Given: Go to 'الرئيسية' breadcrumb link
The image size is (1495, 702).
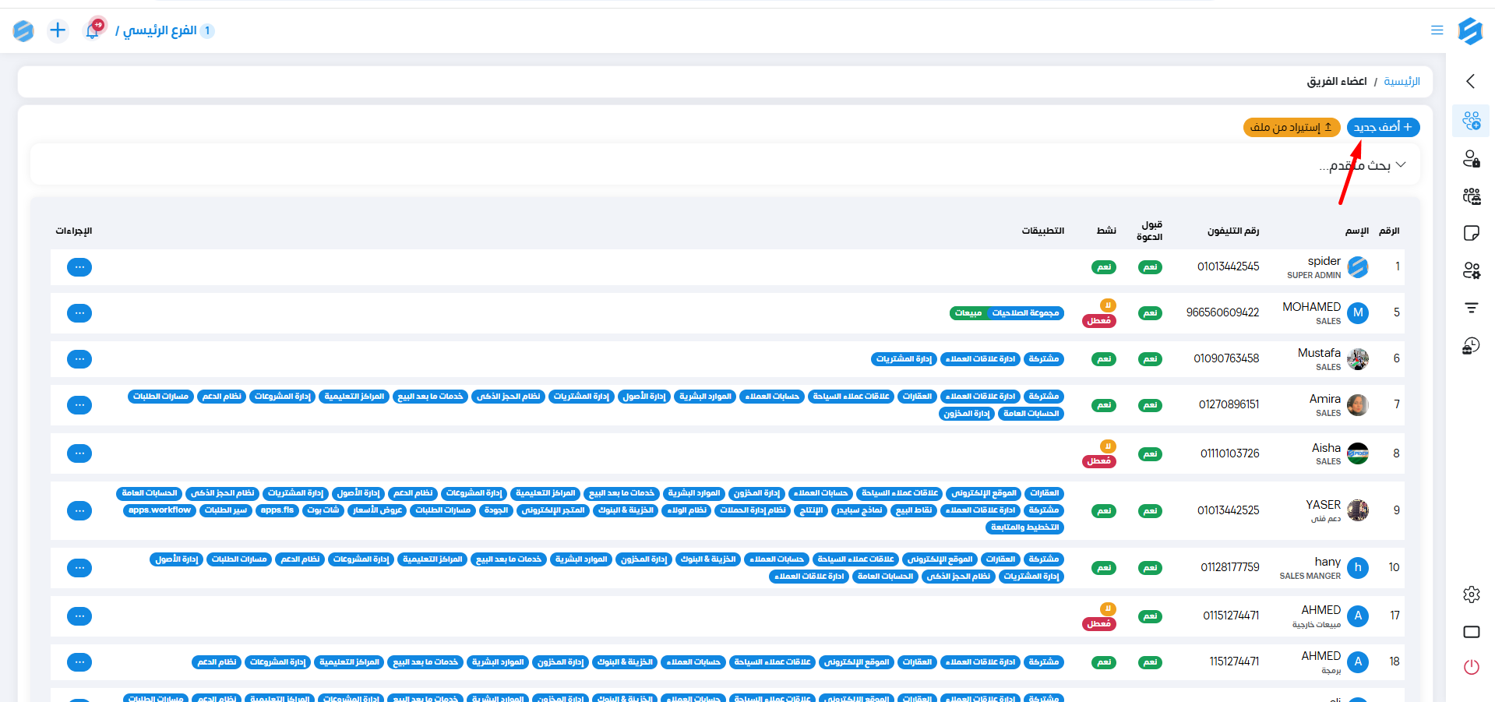Looking at the screenshot, I should [1402, 82].
